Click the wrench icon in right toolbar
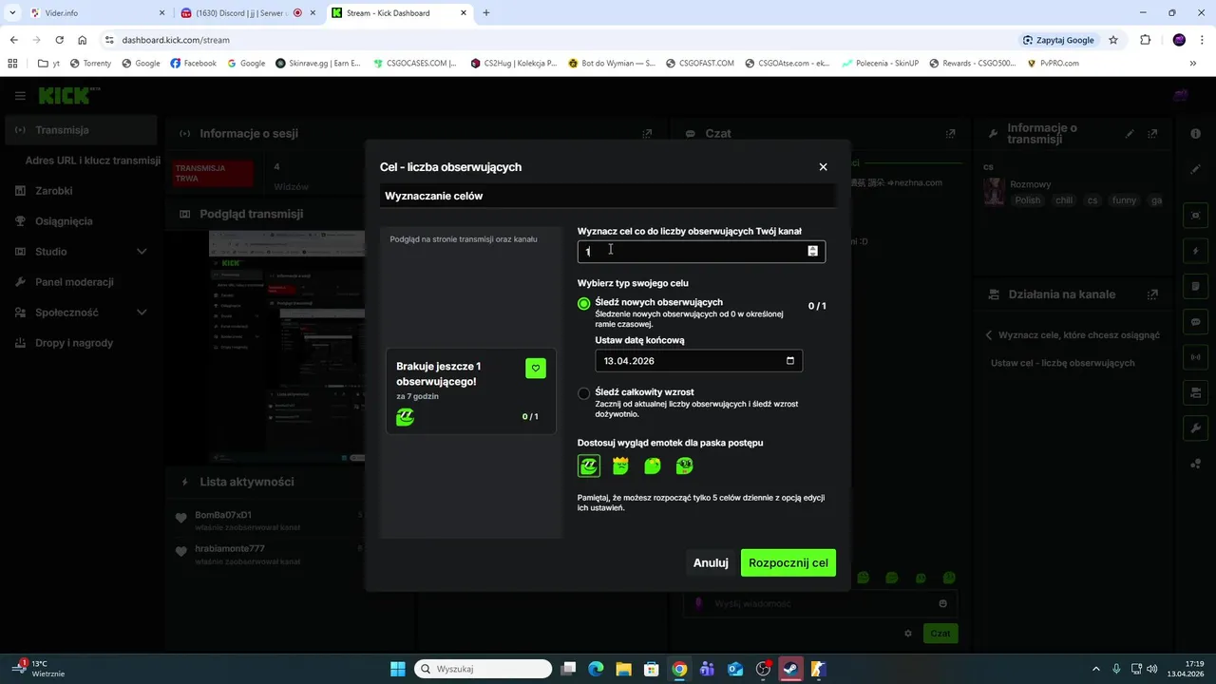The image size is (1216, 684). point(1196,428)
